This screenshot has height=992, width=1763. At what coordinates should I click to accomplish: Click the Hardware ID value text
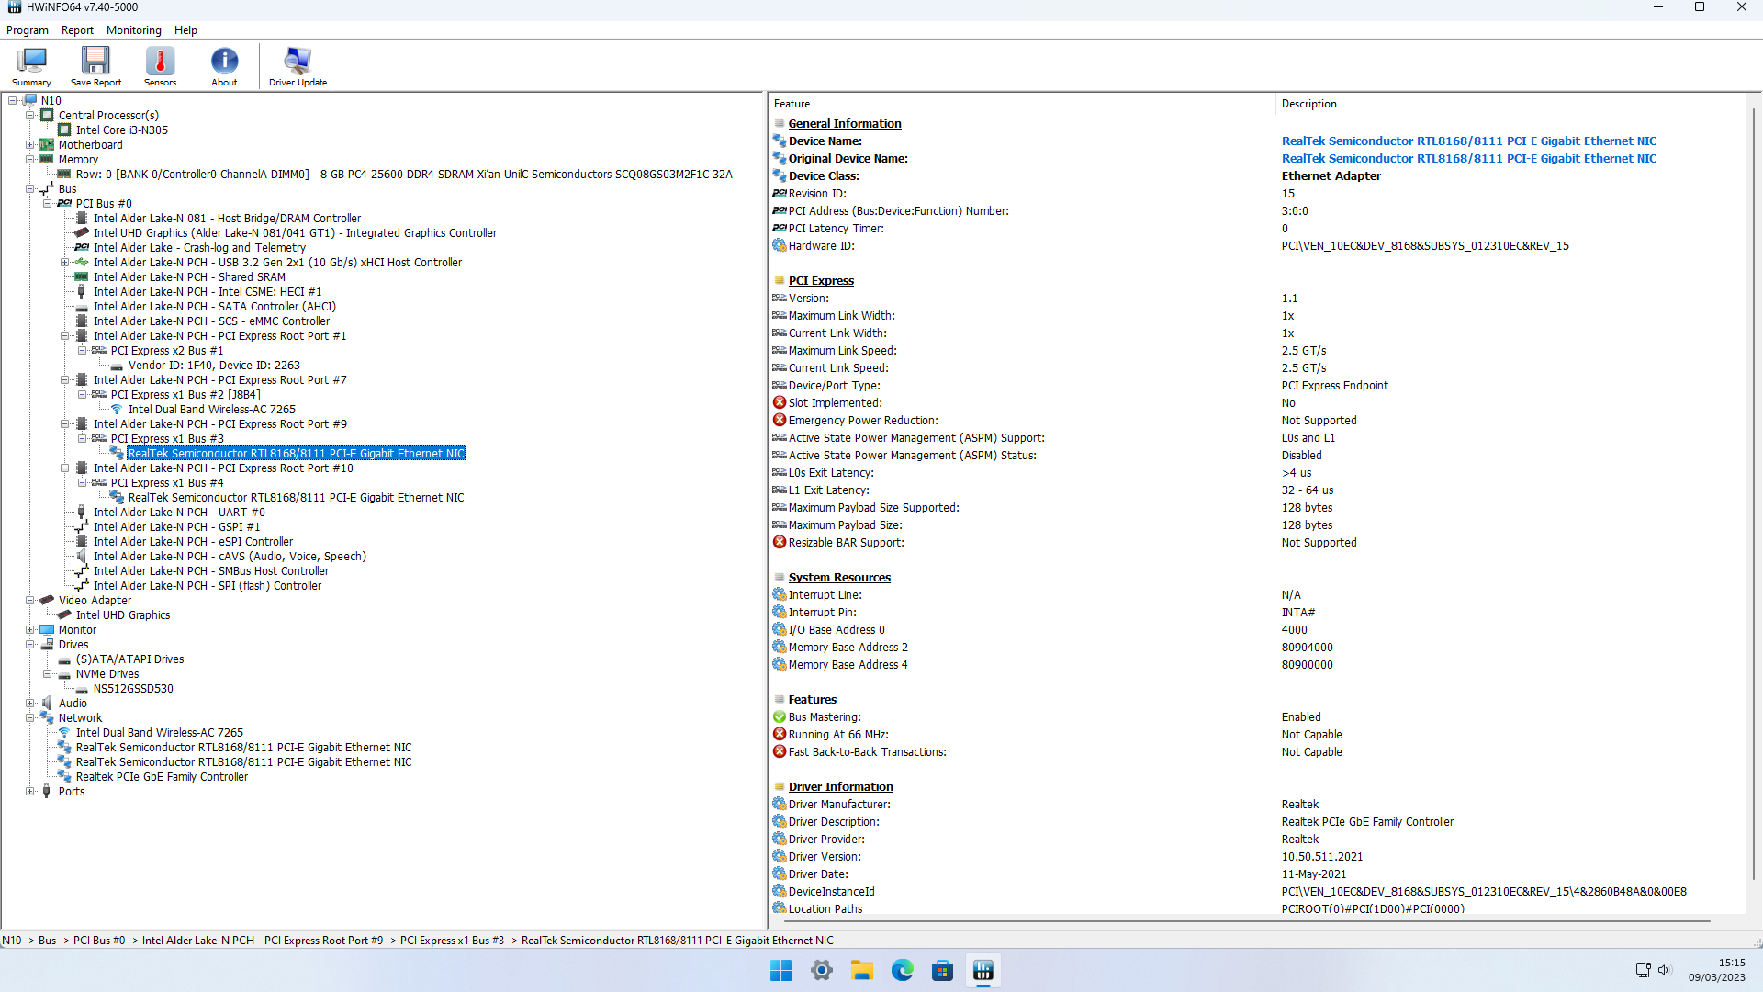coord(1425,246)
